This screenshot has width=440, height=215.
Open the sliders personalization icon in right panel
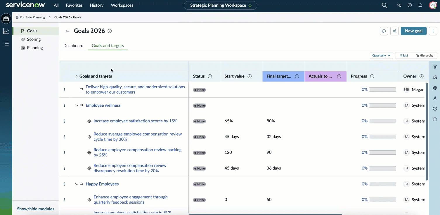[435, 77]
